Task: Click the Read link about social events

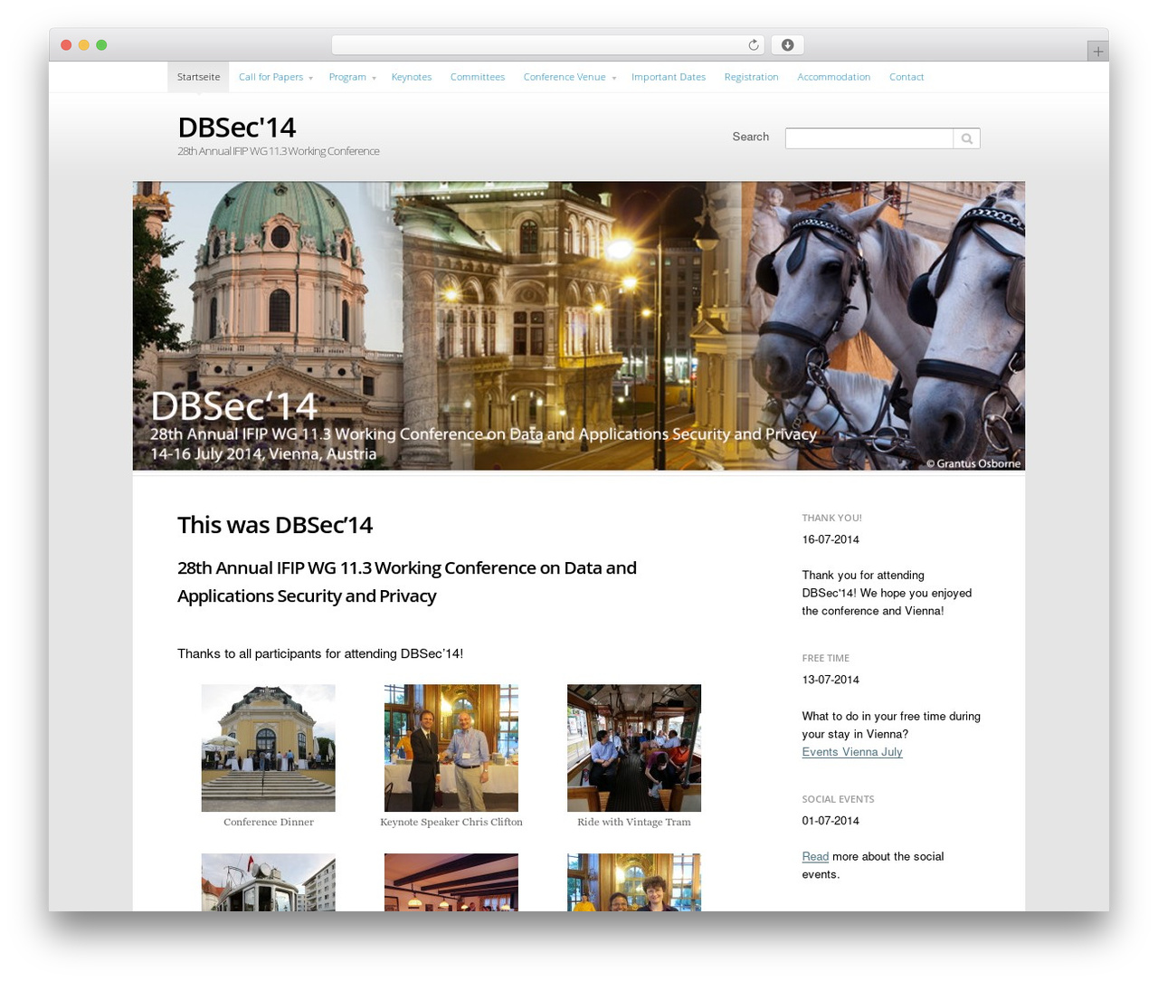Action: click(815, 856)
